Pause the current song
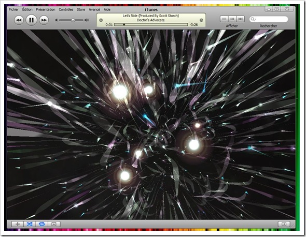 pos(31,20)
